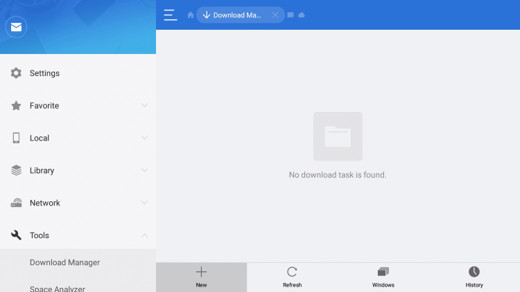520x292 pixels.
Task: Open the Network section
Action: pyautogui.click(x=78, y=203)
